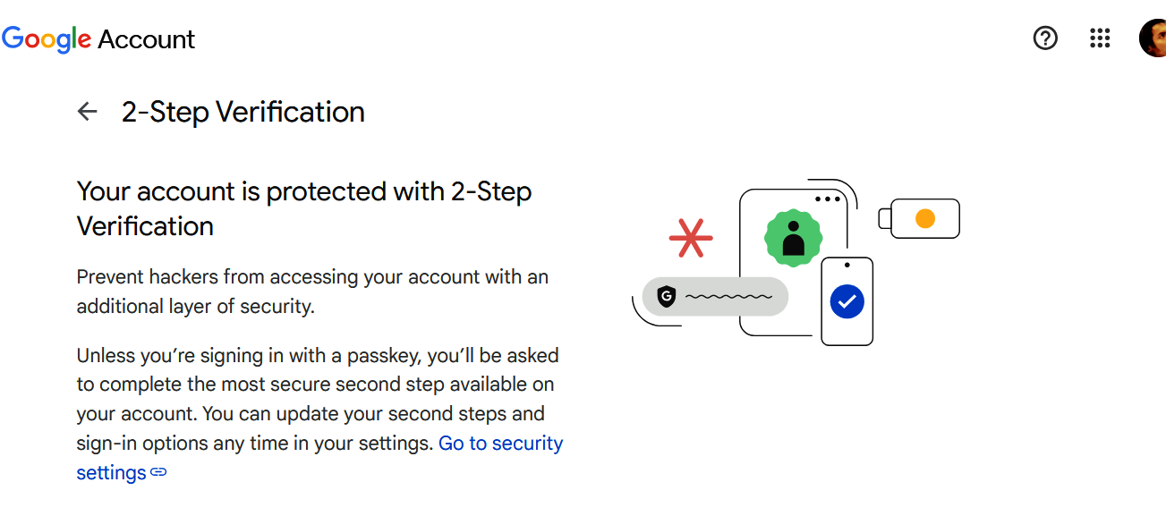Open your profile avatar menu
The image size is (1166, 516).
point(1153,38)
